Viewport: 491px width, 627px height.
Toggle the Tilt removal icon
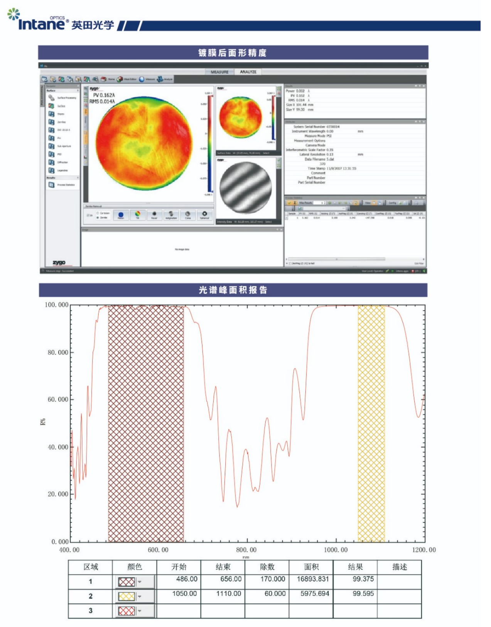[x=137, y=214]
